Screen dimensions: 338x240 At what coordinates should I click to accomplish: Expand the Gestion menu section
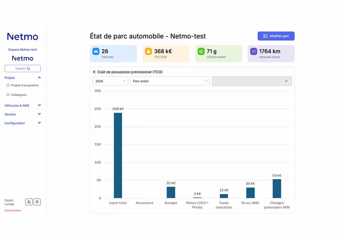39,114
